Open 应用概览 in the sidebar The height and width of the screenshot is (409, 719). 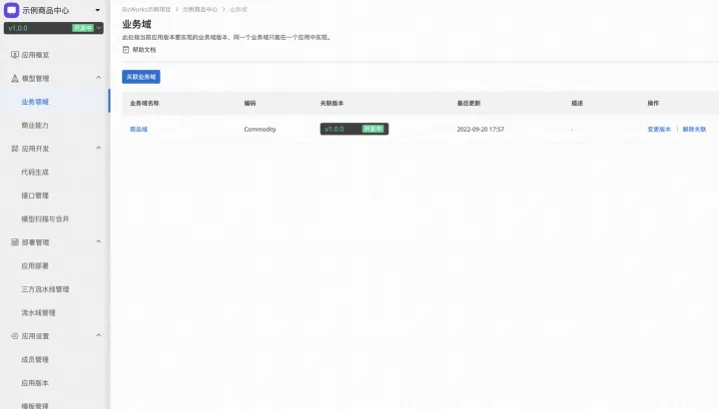click(35, 55)
